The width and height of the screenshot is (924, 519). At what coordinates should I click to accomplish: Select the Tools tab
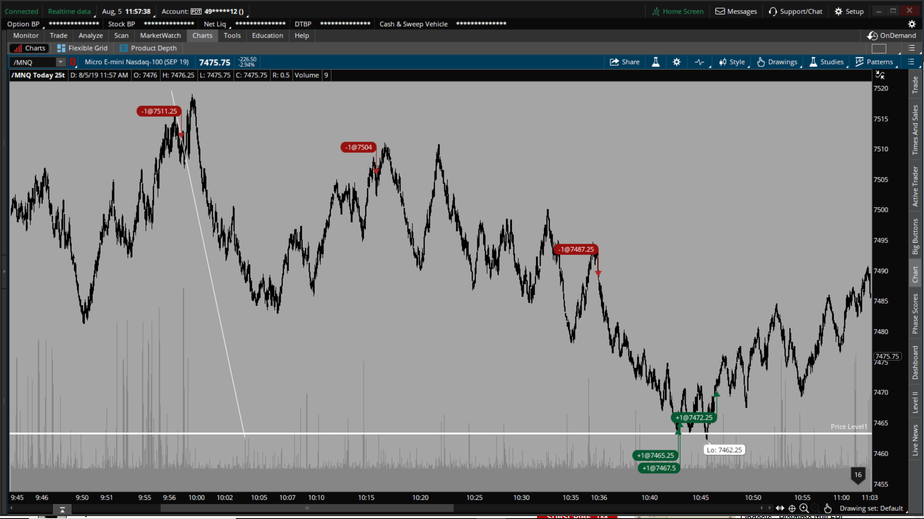232,36
